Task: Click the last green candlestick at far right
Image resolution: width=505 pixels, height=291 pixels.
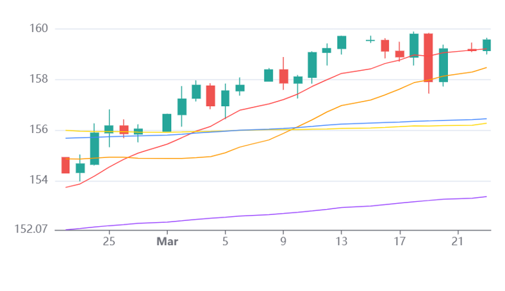Action: coord(487,45)
